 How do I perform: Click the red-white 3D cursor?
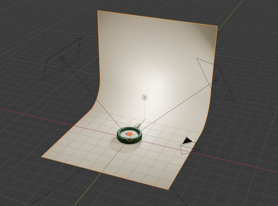pos(130,139)
